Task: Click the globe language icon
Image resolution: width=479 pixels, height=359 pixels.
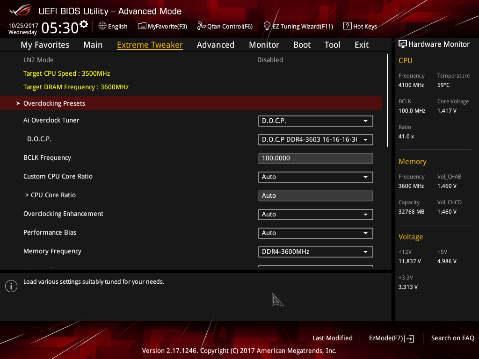Action: [102, 26]
